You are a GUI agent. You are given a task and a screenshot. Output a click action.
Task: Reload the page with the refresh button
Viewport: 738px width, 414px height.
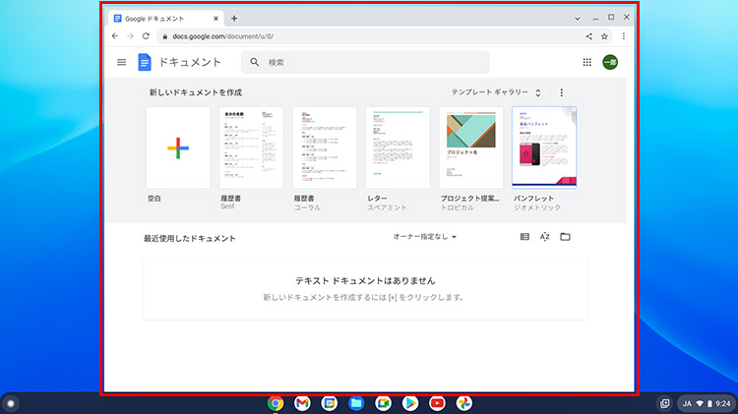(147, 36)
